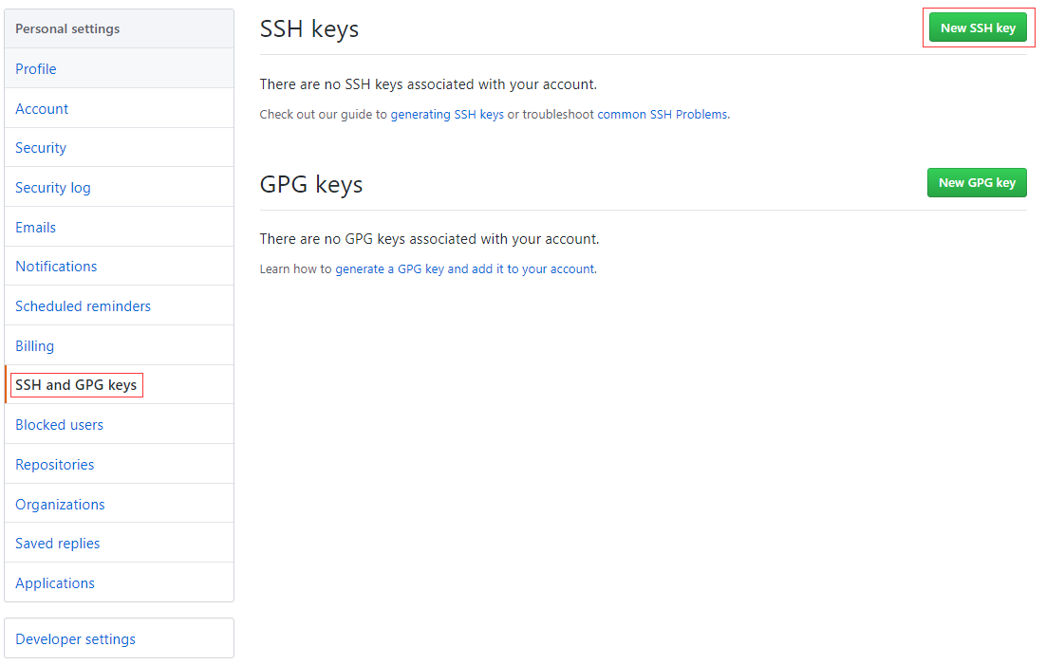
Task: Open Developer settings
Action: click(119, 639)
